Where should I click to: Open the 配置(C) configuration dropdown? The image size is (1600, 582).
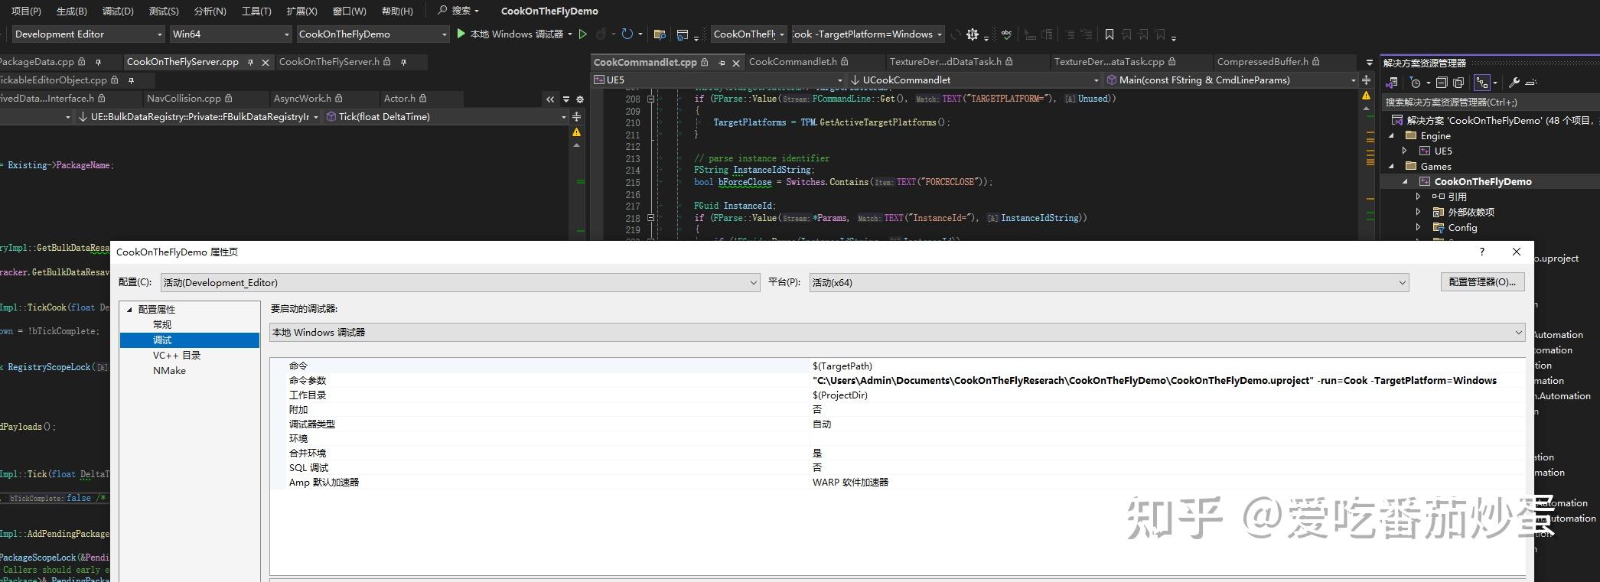[460, 282]
